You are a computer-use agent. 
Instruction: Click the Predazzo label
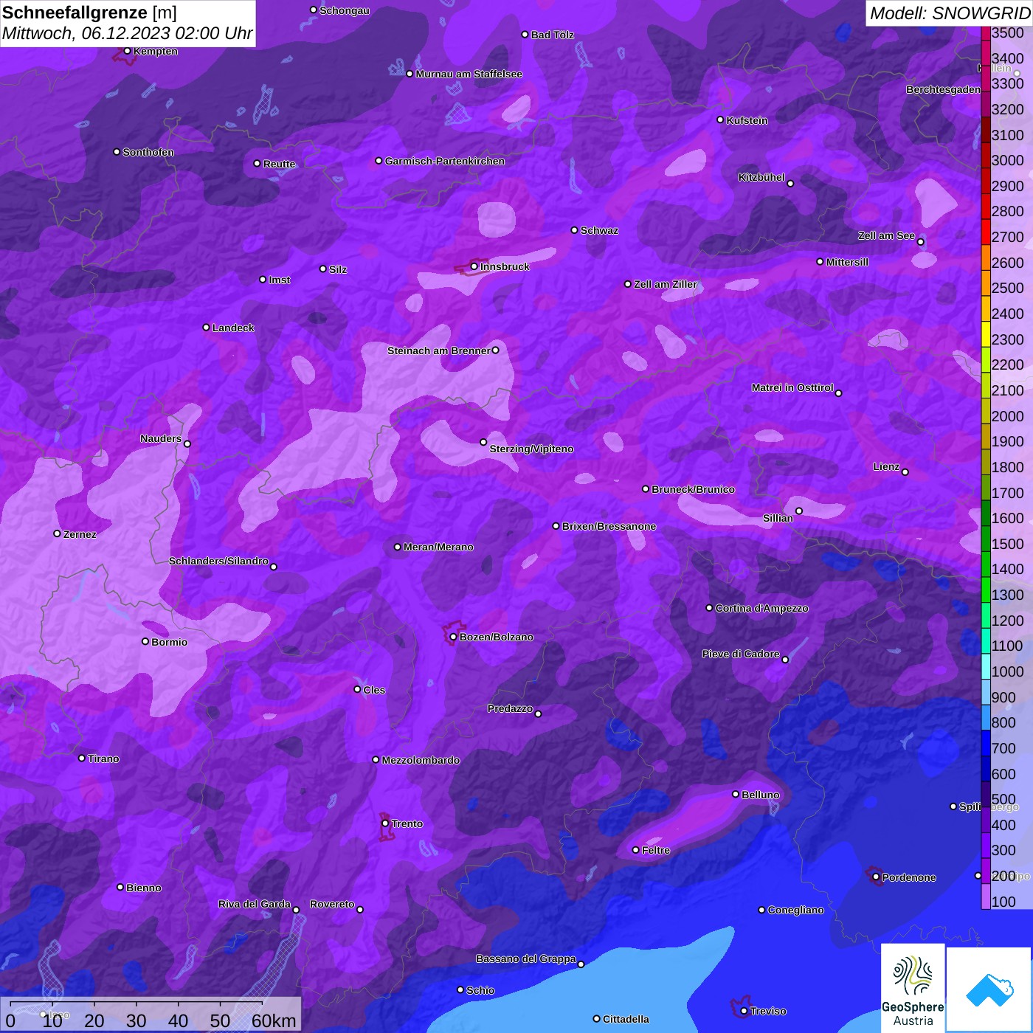510,708
